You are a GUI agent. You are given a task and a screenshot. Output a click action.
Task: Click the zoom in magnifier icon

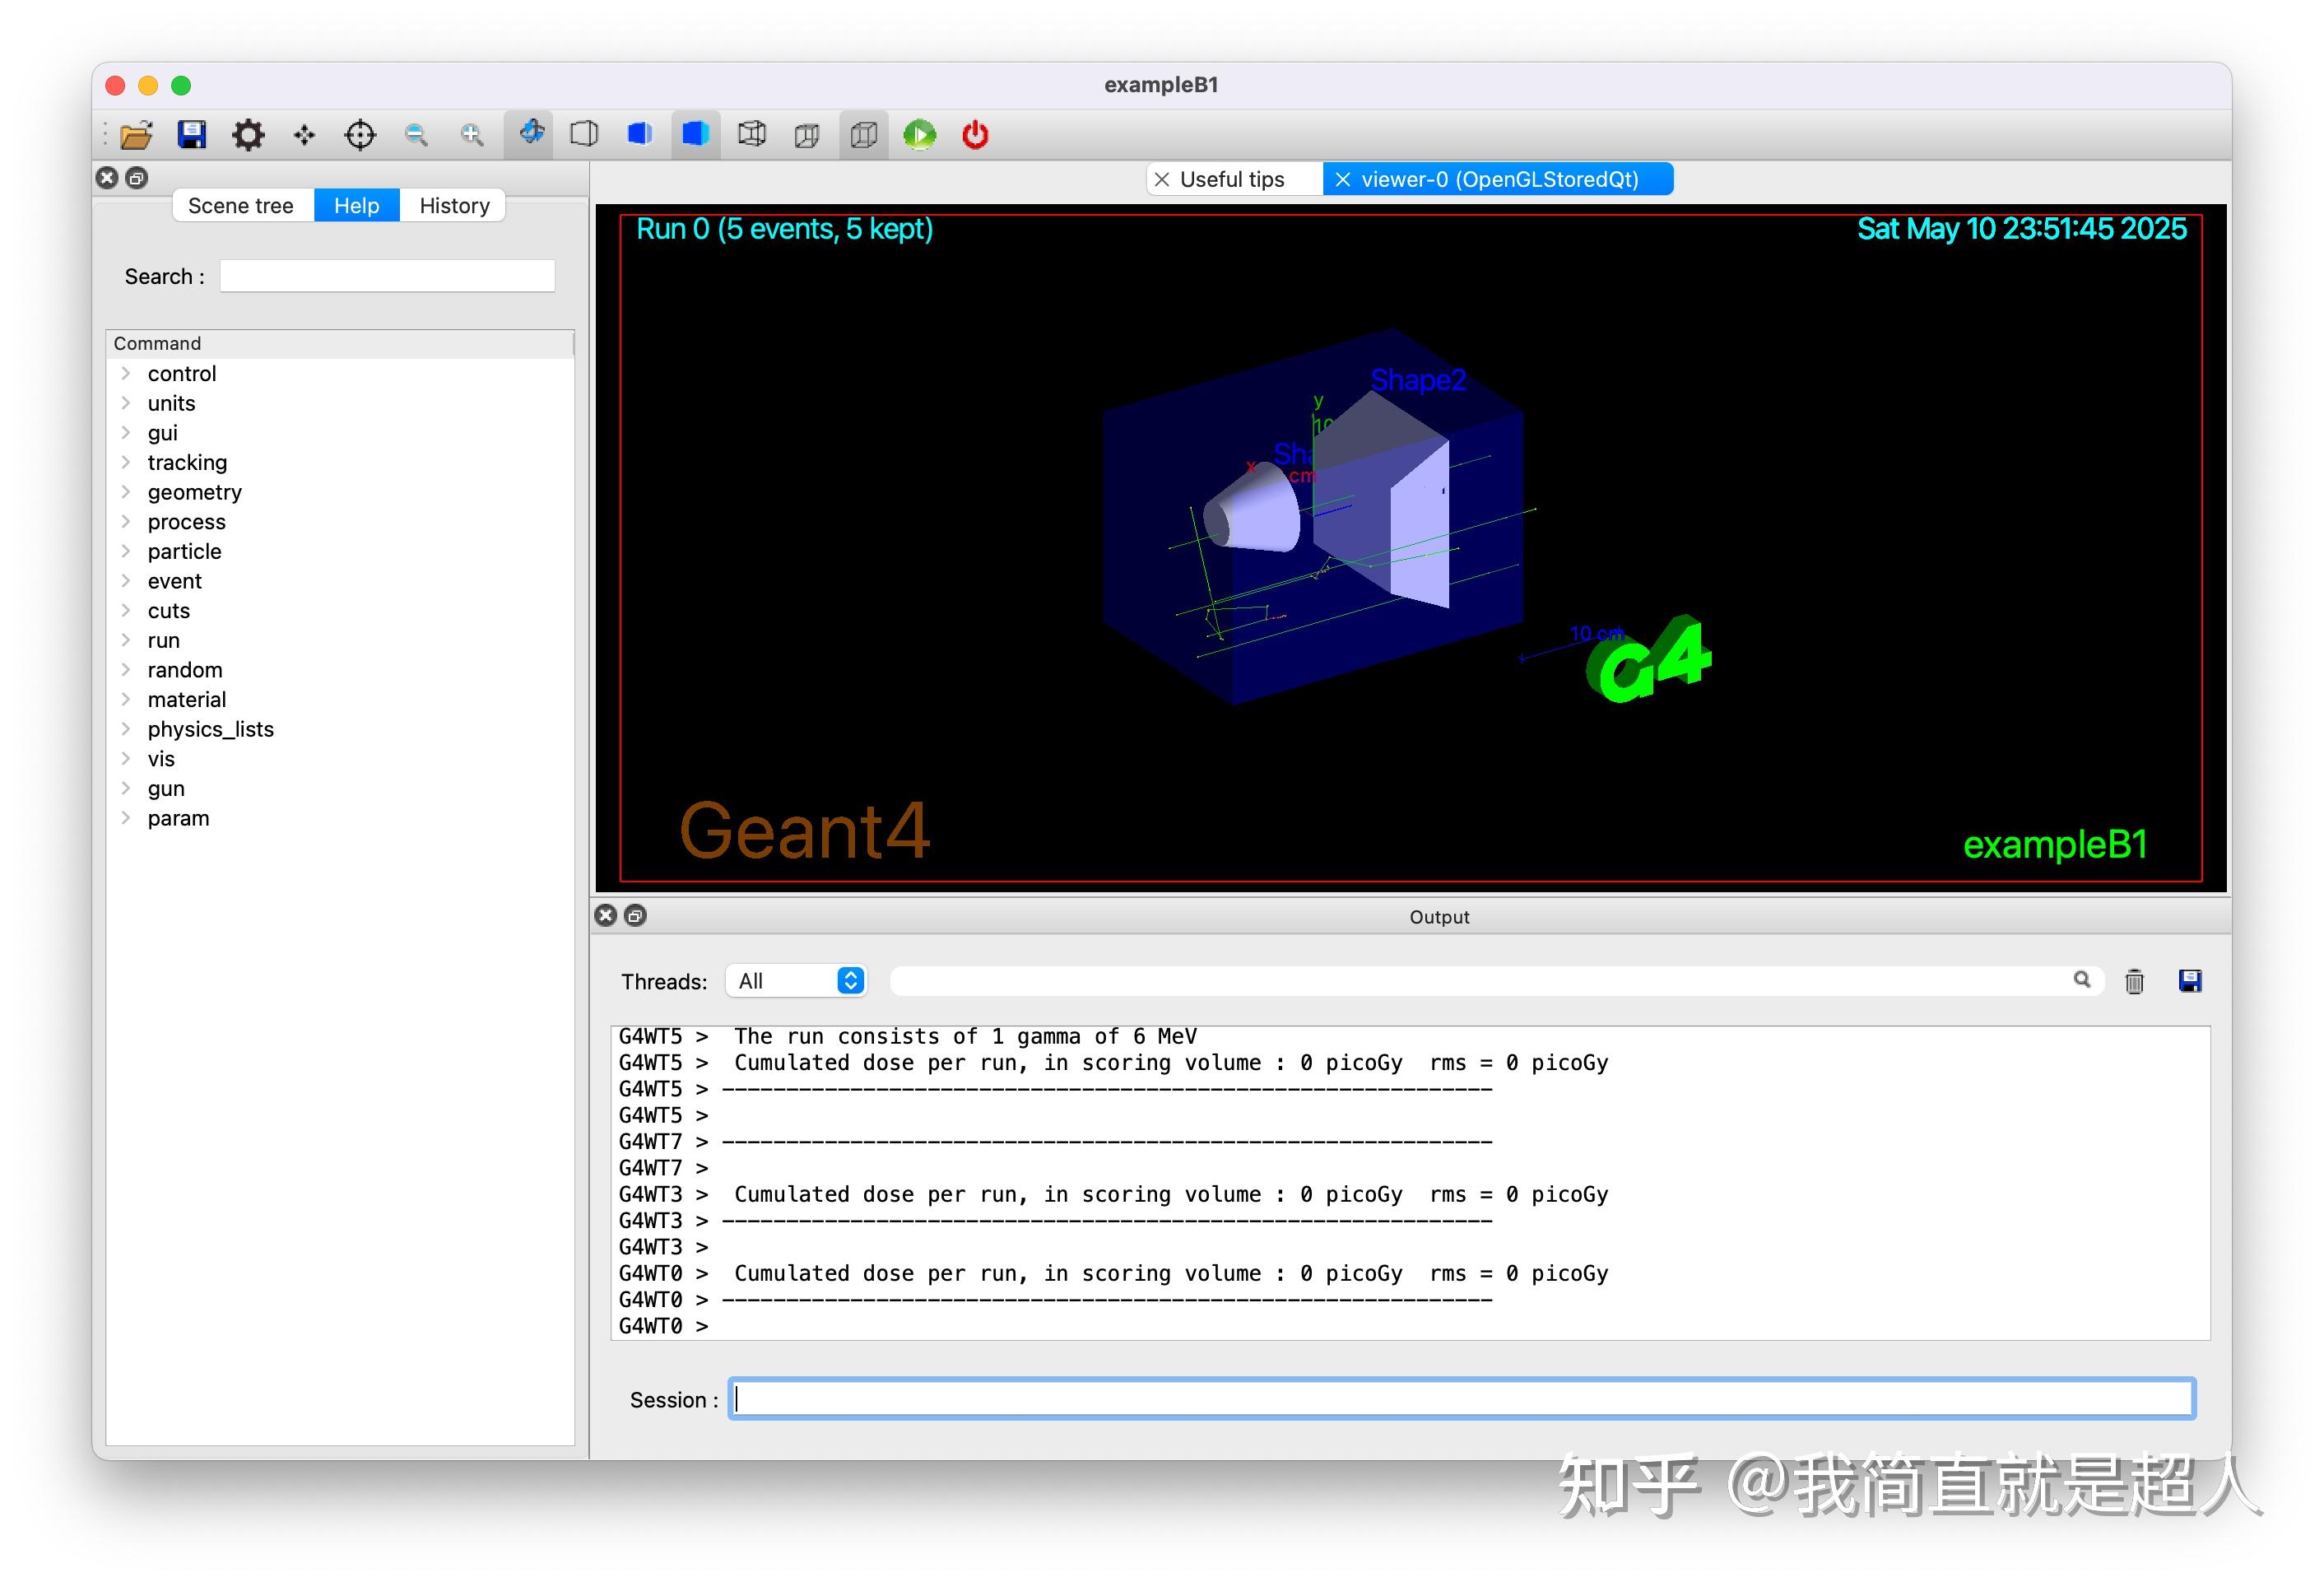point(472,135)
